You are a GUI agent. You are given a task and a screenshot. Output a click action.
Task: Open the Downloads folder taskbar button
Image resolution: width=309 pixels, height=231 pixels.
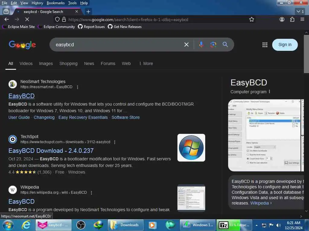click(125, 225)
